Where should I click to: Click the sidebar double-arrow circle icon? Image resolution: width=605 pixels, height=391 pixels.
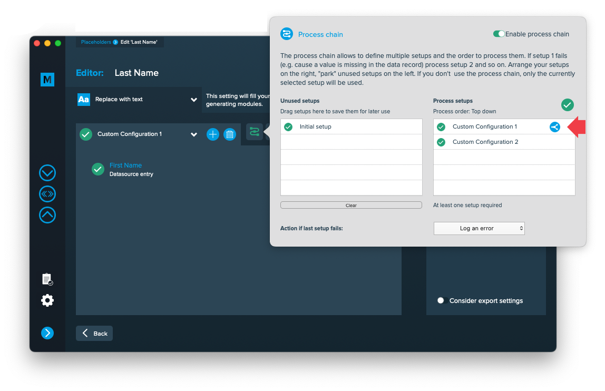(47, 194)
